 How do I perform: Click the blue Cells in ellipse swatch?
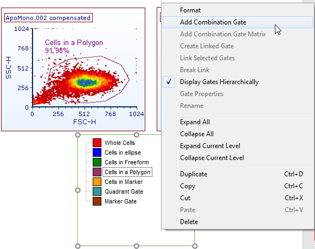click(x=97, y=152)
